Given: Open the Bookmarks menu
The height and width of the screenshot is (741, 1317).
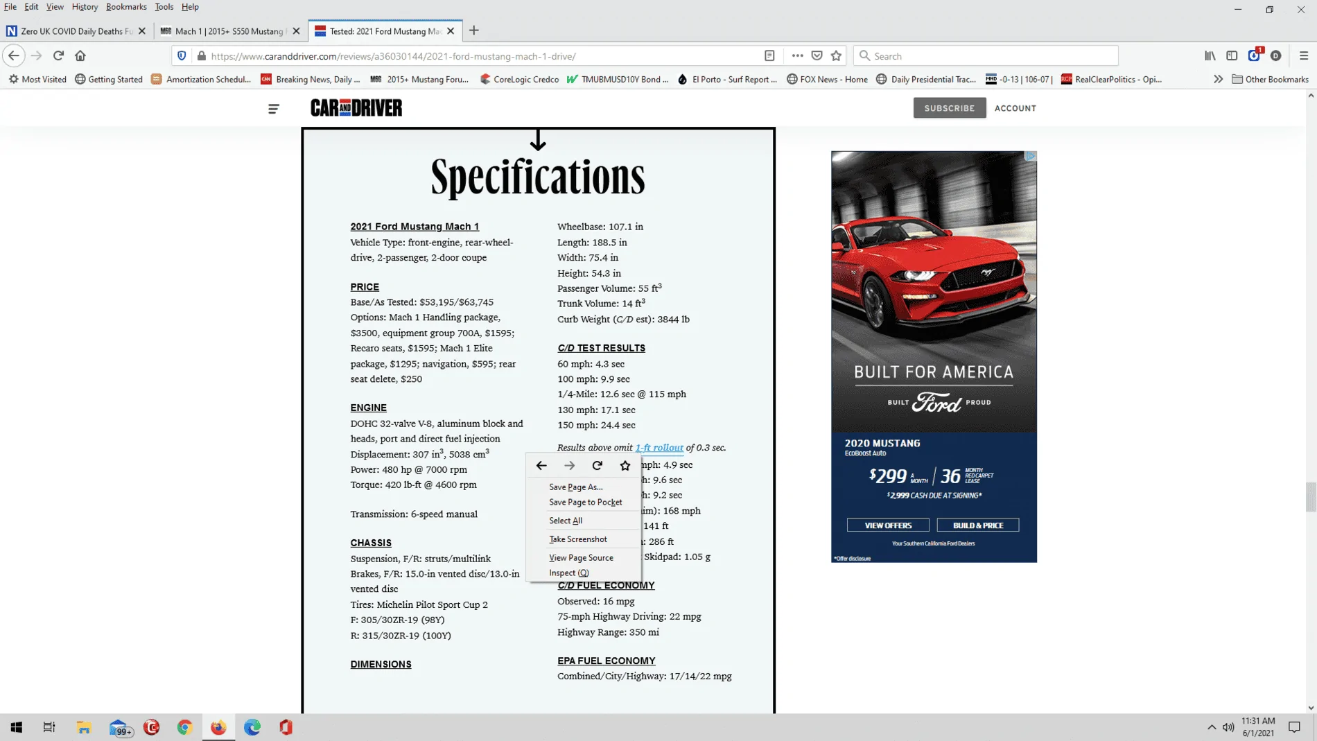Looking at the screenshot, I should [126, 7].
